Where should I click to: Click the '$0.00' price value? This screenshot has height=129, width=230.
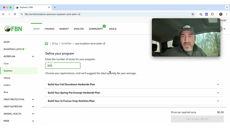tap(220, 112)
